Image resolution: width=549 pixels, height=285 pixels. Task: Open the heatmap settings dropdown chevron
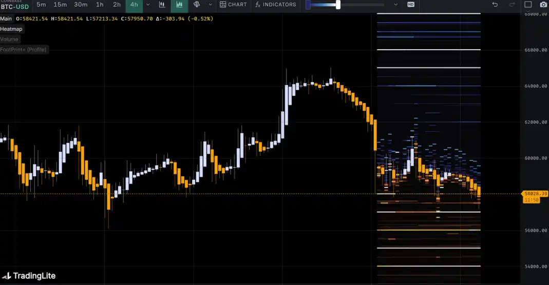tap(395, 5)
